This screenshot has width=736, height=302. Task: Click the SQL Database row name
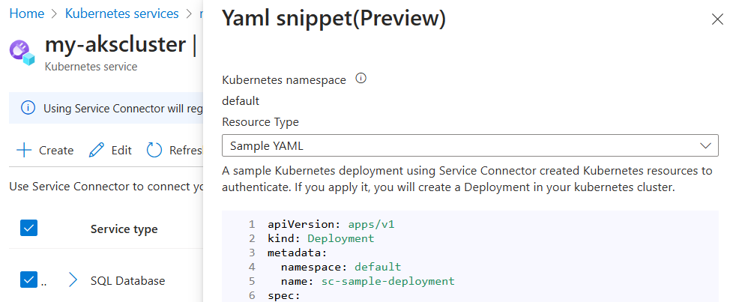[x=127, y=280]
